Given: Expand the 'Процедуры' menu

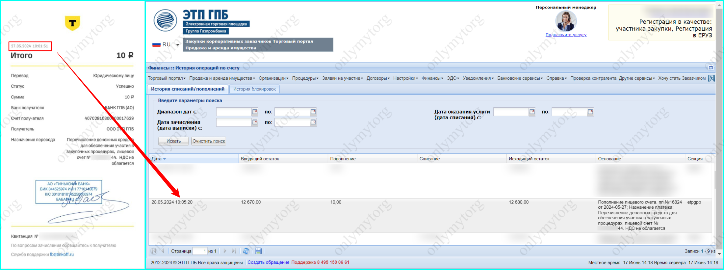Looking at the screenshot, I should pos(305,78).
